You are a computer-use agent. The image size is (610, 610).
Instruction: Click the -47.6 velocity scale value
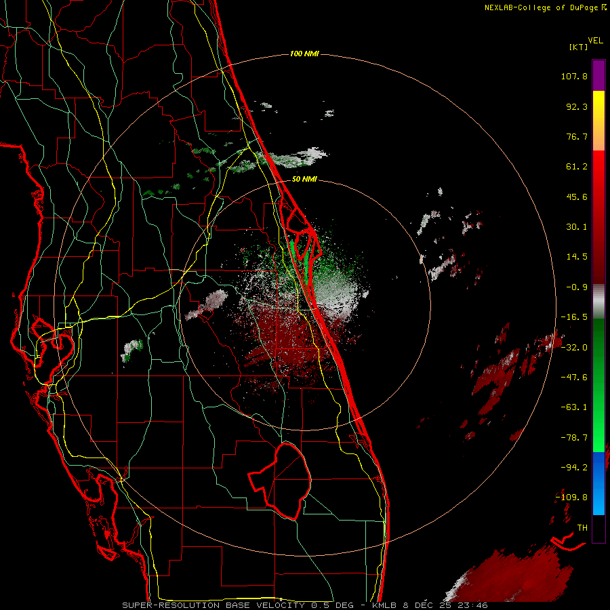[574, 378]
